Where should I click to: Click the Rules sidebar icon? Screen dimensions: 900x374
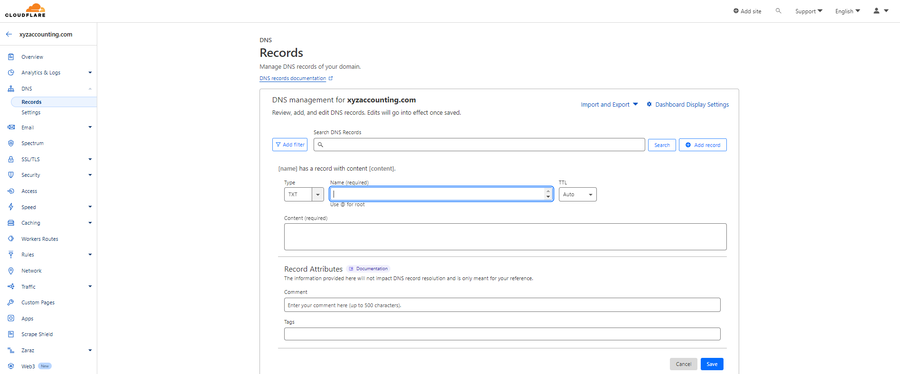11,255
